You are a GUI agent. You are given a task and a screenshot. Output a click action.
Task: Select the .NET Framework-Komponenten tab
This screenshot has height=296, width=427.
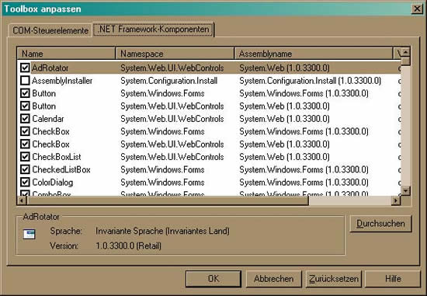[x=154, y=30]
